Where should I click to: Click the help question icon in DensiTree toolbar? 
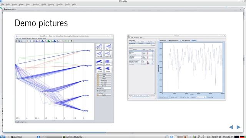click(x=72, y=41)
